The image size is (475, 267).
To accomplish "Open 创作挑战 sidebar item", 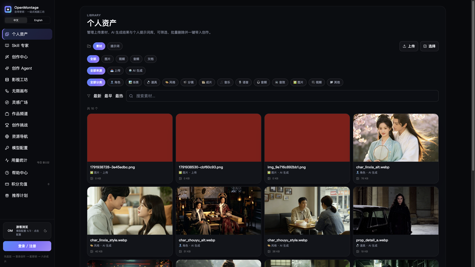I will coord(27,125).
